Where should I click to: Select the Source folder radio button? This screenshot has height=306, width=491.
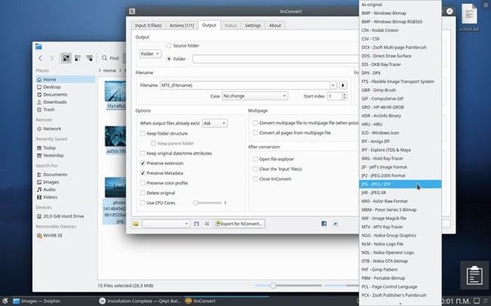pyautogui.click(x=169, y=46)
